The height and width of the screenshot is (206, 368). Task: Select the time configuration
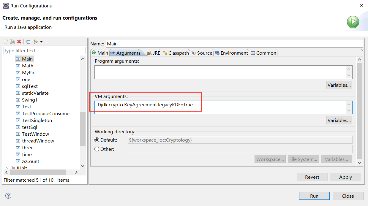pyautogui.click(x=27, y=154)
